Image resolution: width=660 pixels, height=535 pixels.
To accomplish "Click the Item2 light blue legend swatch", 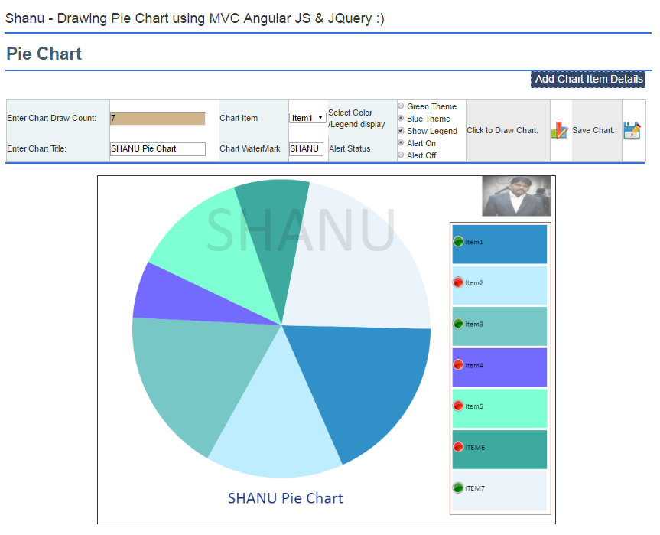I will [x=499, y=285].
